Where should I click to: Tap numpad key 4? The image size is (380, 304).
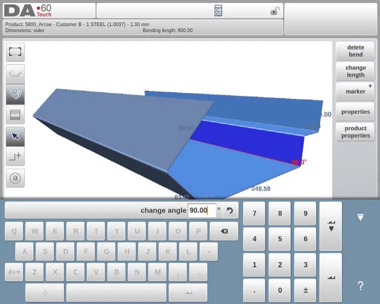(x=254, y=239)
